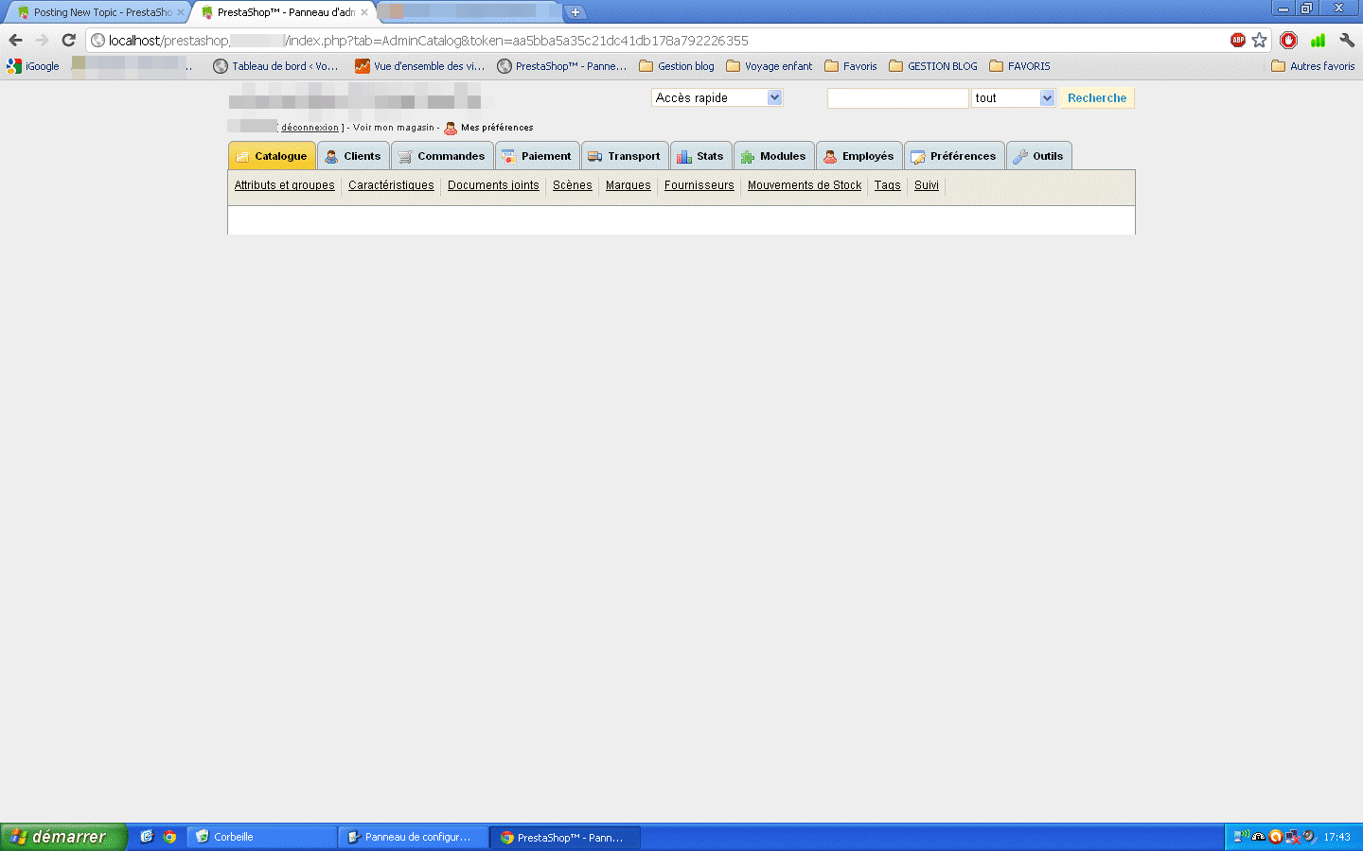Open the Tableau de bord bookmark
This screenshot has width=1363, height=851.
click(275, 66)
